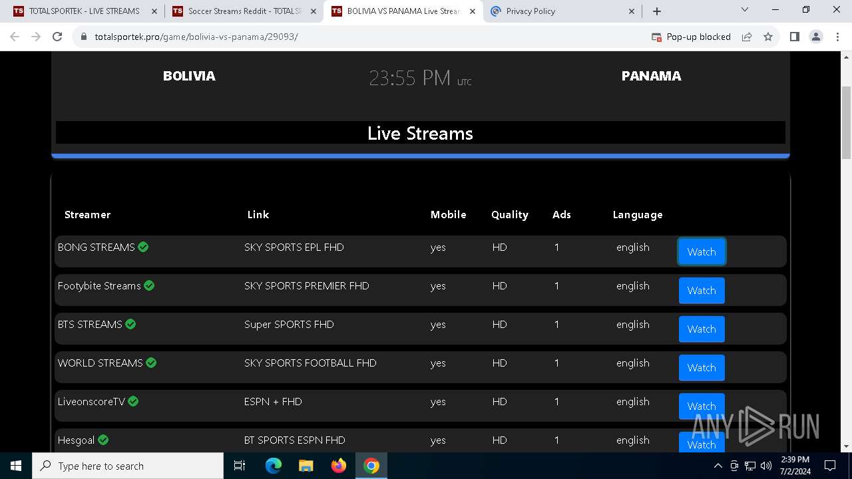Screen dimensions: 852x479
Task: View site information lock icon
Action: (84, 37)
